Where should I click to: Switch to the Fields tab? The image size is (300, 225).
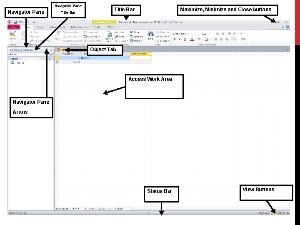click(98, 27)
